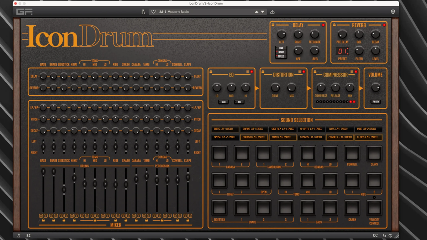The image size is (427, 240).
Task: Click the metronome icon in bottom bar
Action: (19, 235)
